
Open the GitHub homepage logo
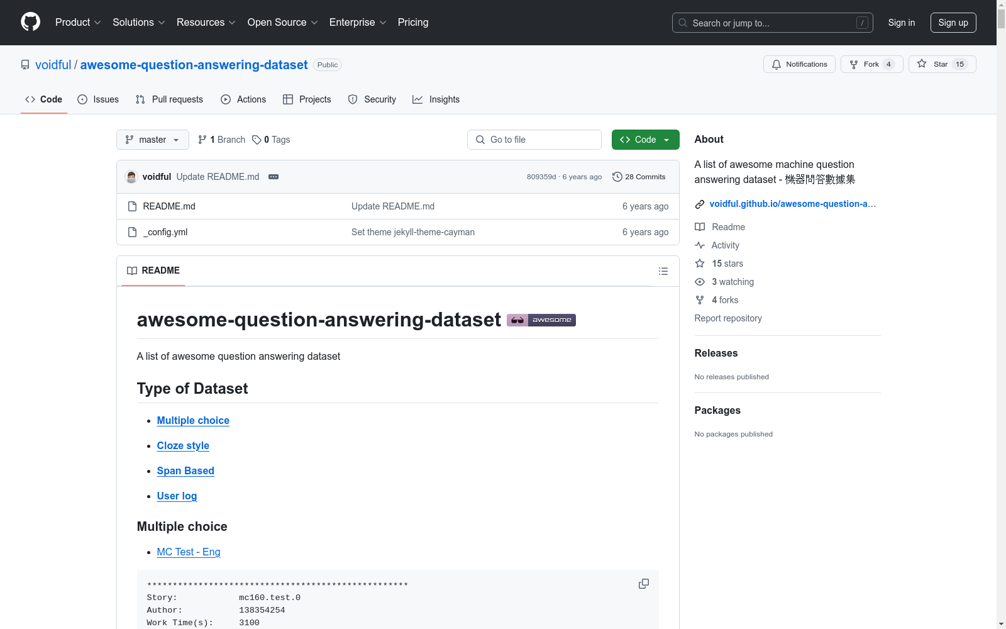30,22
